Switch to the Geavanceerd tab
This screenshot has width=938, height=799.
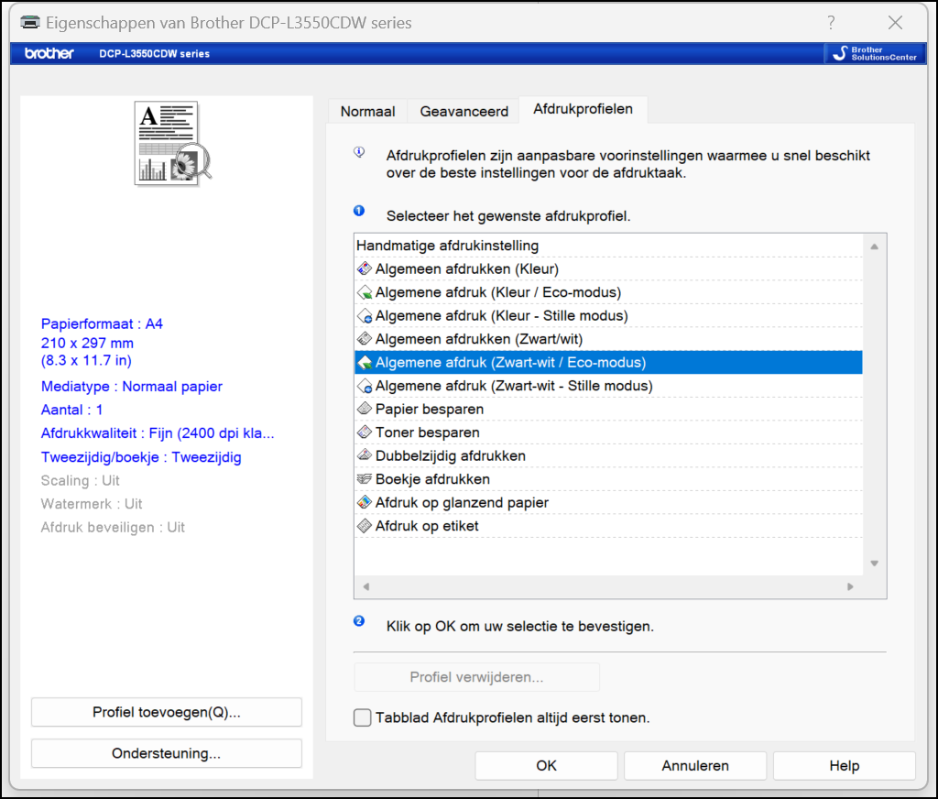tap(464, 111)
